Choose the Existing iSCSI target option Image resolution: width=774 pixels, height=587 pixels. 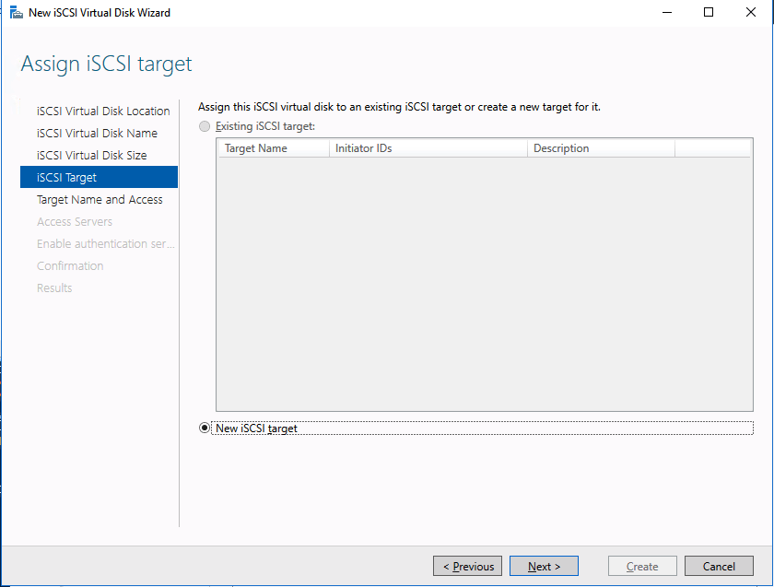(205, 126)
